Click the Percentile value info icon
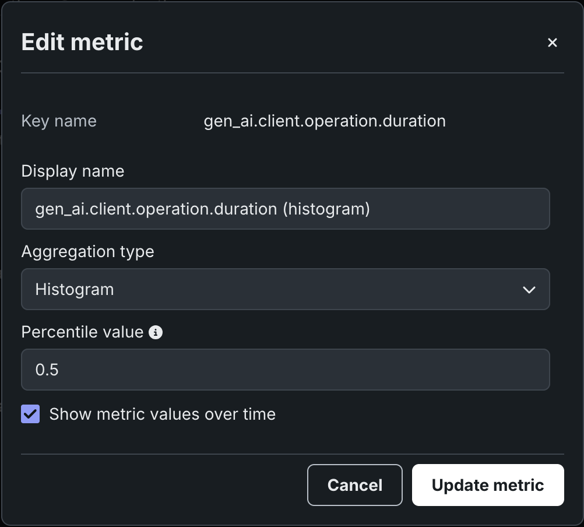Image resolution: width=584 pixels, height=527 pixels. coord(156,332)
